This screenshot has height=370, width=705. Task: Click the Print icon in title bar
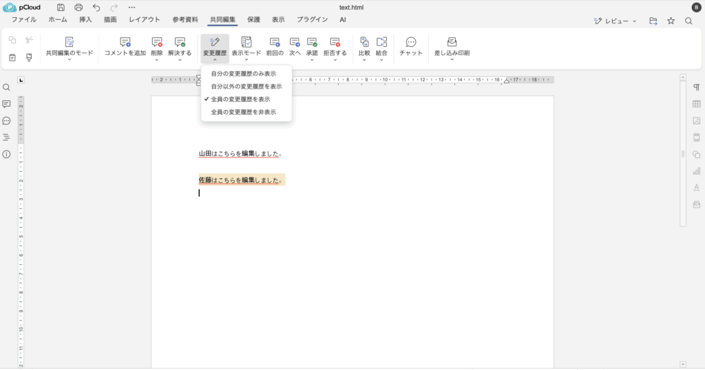pos(78,7)
